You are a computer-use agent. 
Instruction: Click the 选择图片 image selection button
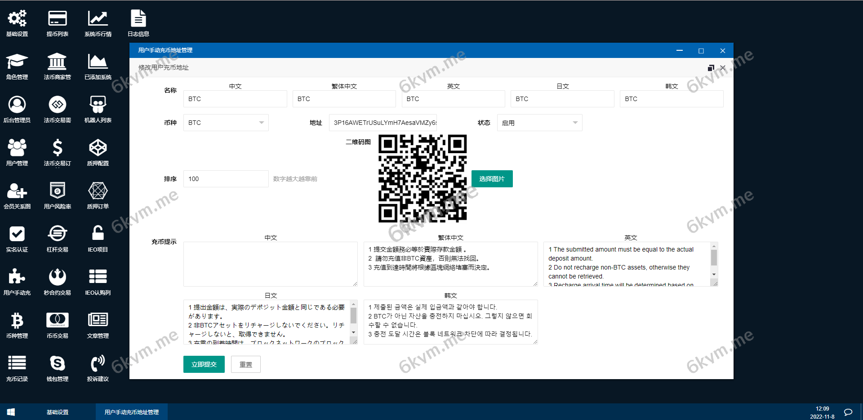pos(492,178)
